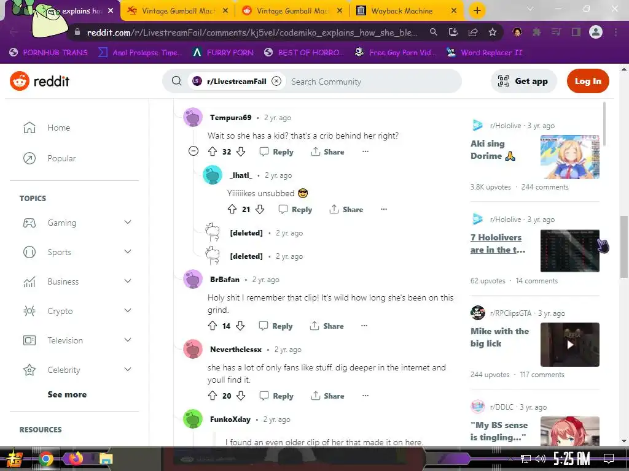Bookmark this page with the star icon
The width and height of the screenshot is (629, 471).
tap(493, 32)
